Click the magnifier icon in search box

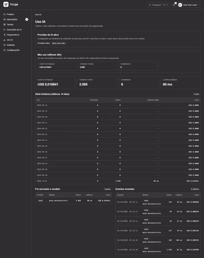point(150,5)
